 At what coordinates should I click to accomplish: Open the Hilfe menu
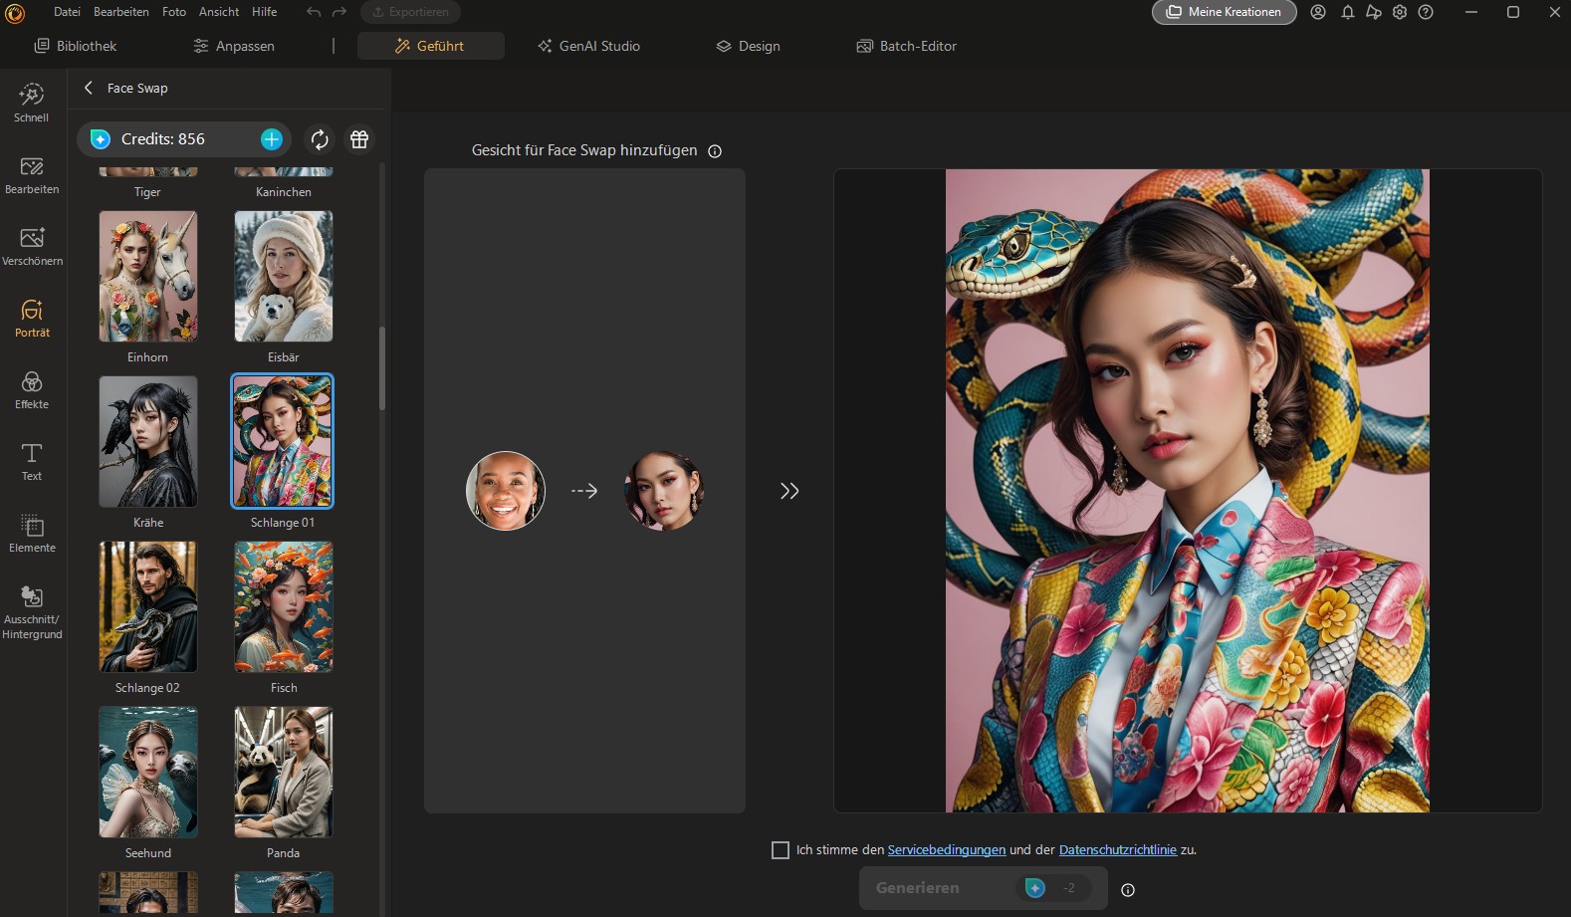tap(265, 12)
